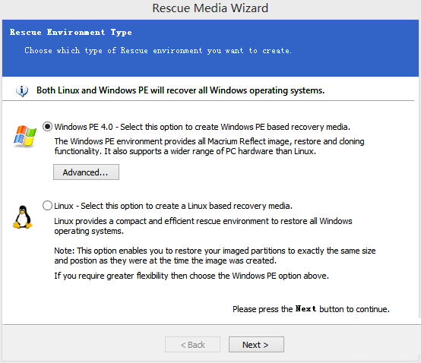Screen dimensions: 421x363
Task: Click the 'Windows PE 4.0 - Select this option' label
Action: tap(202, 127)
